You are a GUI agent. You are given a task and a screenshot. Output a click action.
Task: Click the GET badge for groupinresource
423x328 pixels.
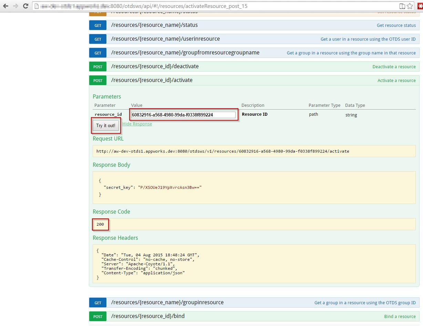click(x=98, y=303)
